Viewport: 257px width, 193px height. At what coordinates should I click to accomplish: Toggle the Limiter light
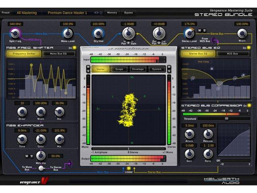tap(128, 168)
